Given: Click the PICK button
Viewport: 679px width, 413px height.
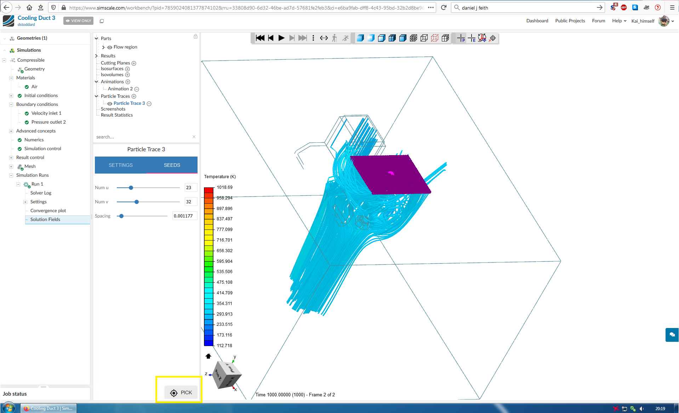Looking at the screenshot, I should pos(181,392).
